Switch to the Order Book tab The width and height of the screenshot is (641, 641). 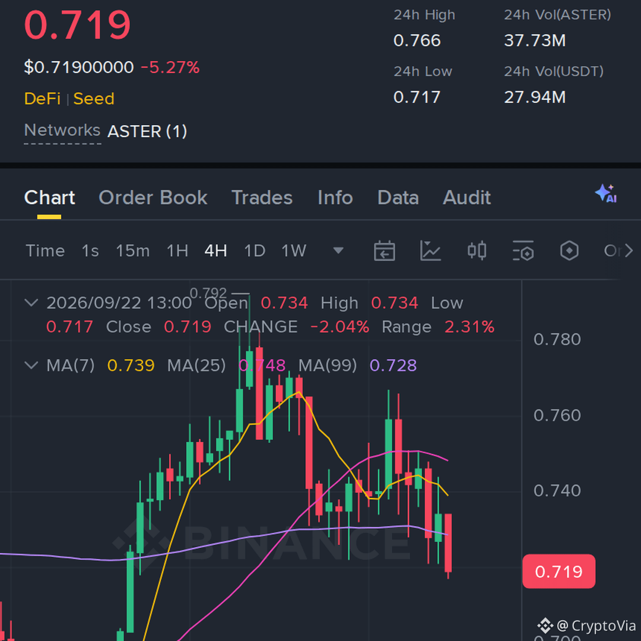click(x=153, y=198)
